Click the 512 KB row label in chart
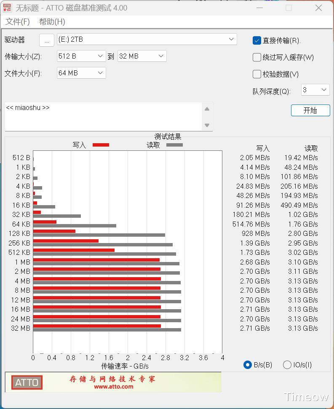 [19, 252]
